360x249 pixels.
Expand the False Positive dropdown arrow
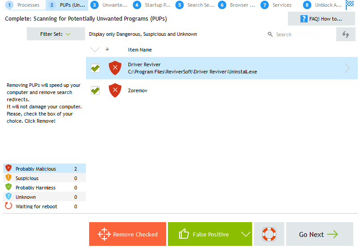click(245, 234)
